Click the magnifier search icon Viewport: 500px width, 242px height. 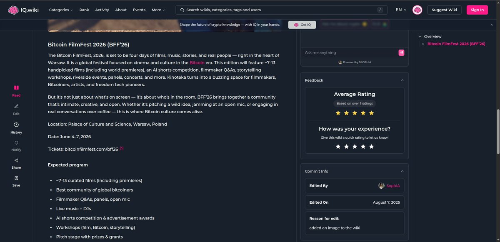click(x=182, y=10)
